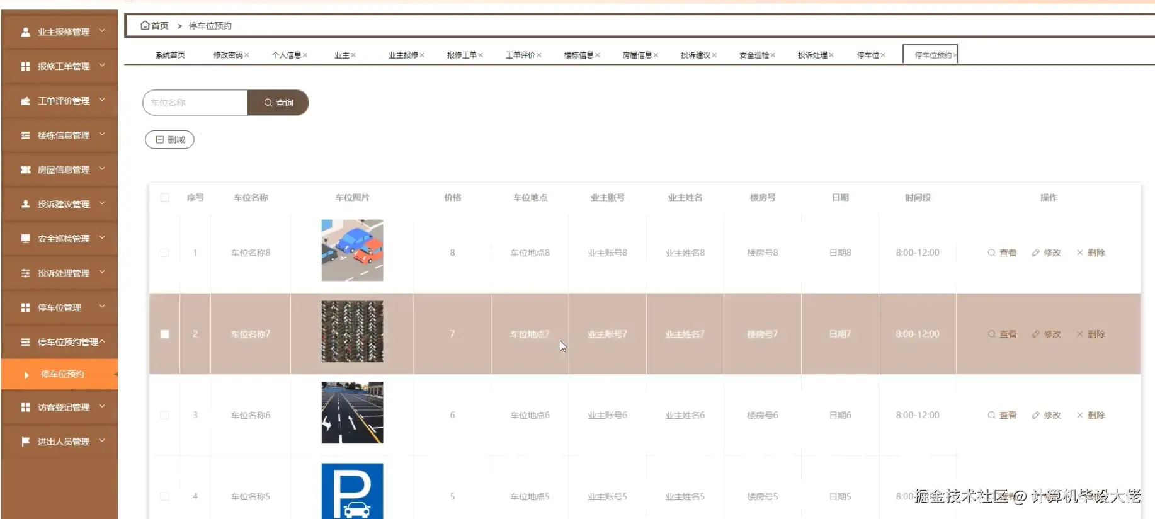Open the 停车位预约 sidebar submenu item
The image size is (1155, 519).
coord(60,374)
